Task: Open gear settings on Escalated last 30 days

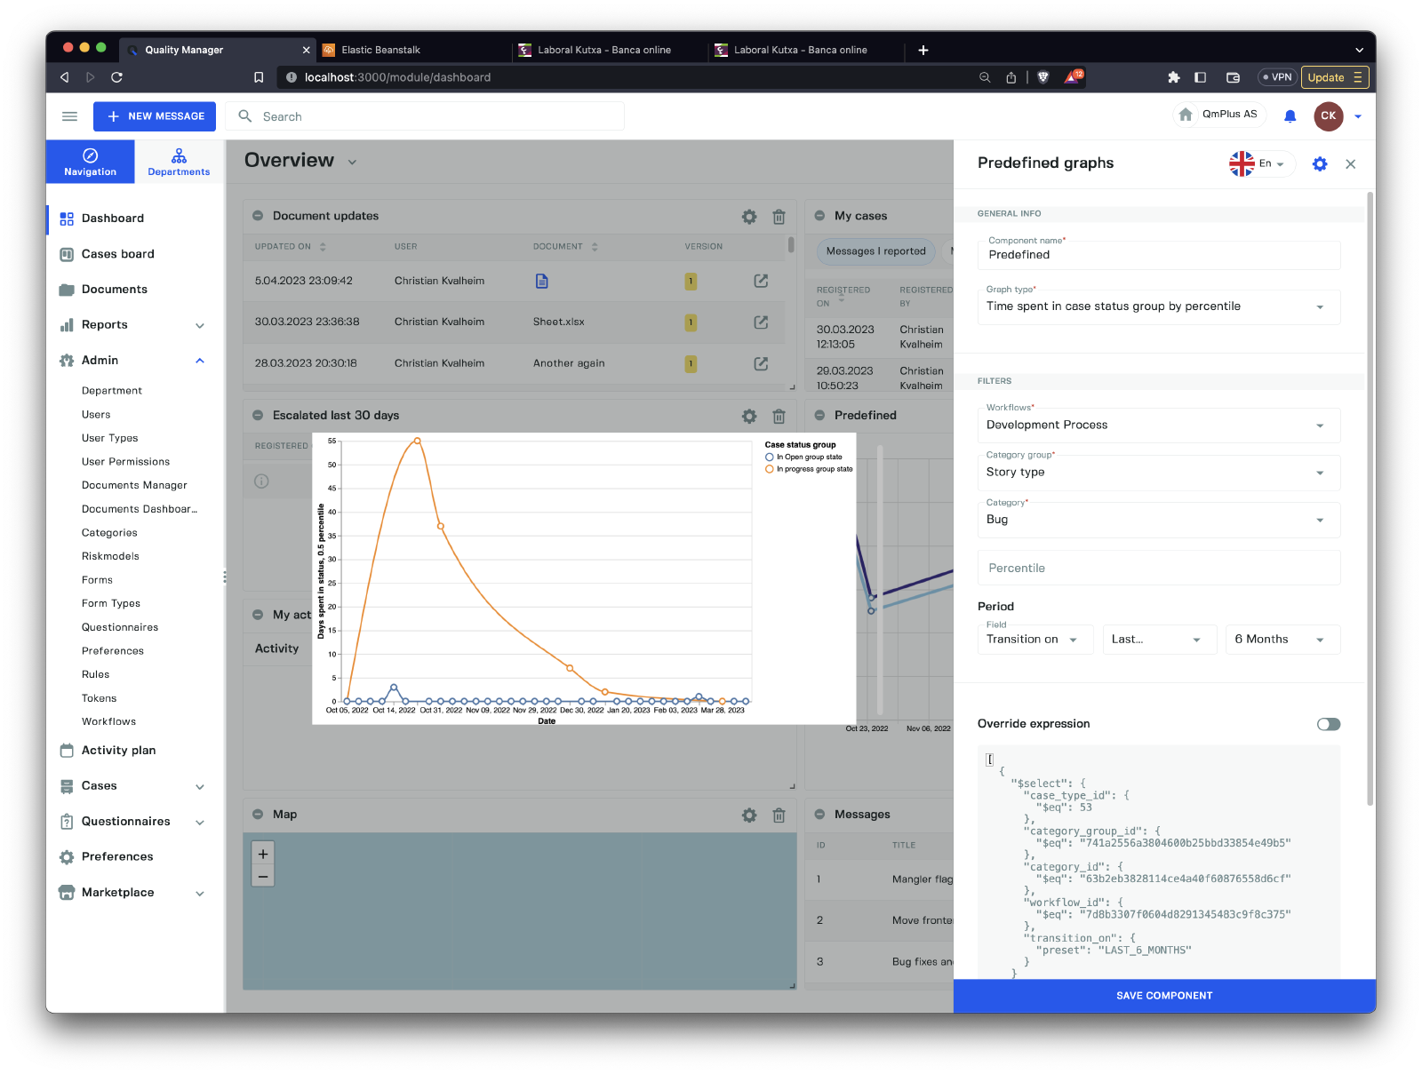Action: 749,416
